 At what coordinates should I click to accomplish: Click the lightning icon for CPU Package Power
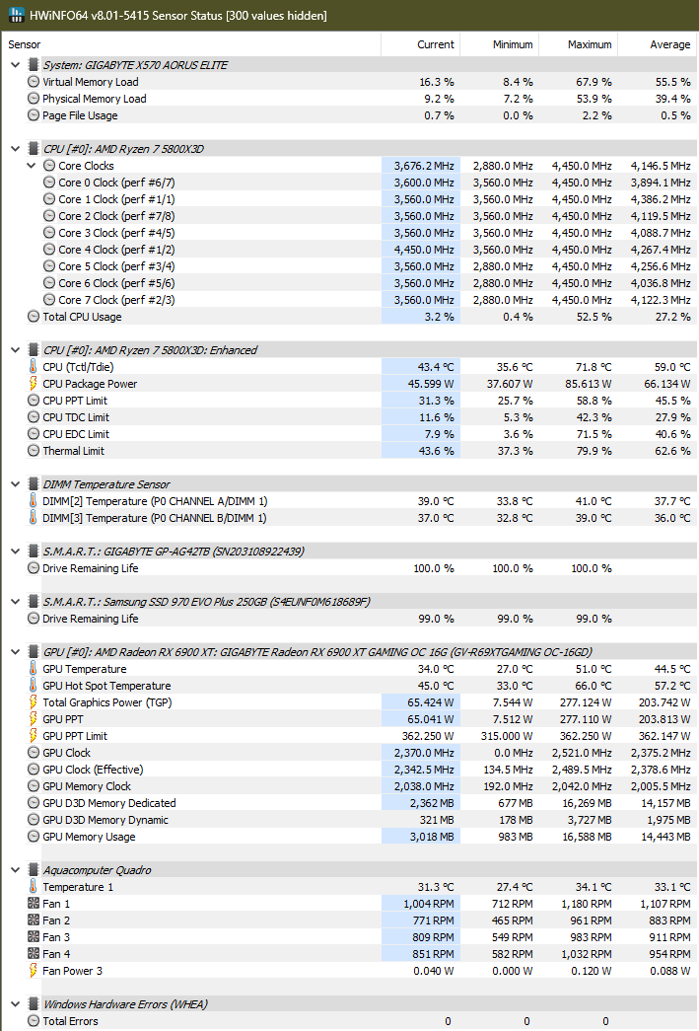pyautogui.click(x=34, y=384)
